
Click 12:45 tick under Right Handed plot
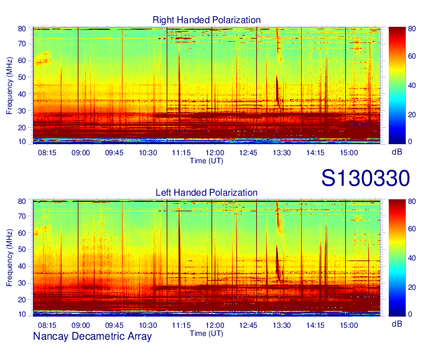[248, 153]
